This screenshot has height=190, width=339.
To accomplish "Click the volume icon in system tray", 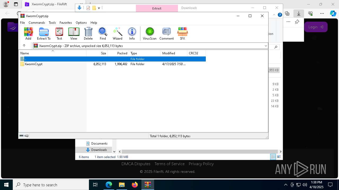I will pyautogui.click(x=305, y=185).
